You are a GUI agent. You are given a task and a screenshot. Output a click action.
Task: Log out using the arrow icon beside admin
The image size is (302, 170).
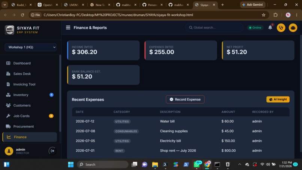tap(52, 151)
